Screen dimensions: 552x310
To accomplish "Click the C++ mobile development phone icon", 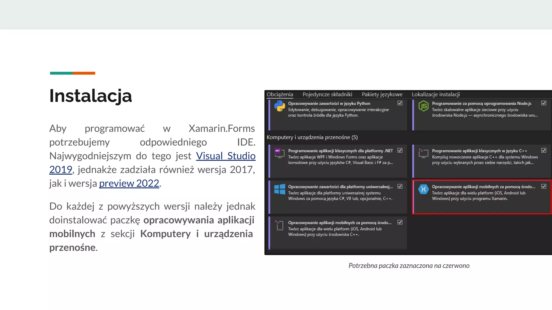I will coord(280,225).
